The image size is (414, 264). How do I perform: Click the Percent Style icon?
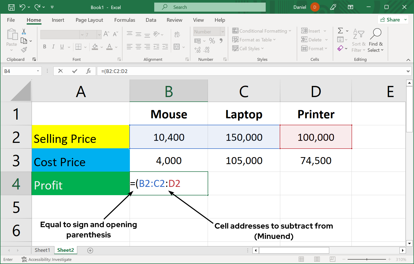(x=212, y=41)
